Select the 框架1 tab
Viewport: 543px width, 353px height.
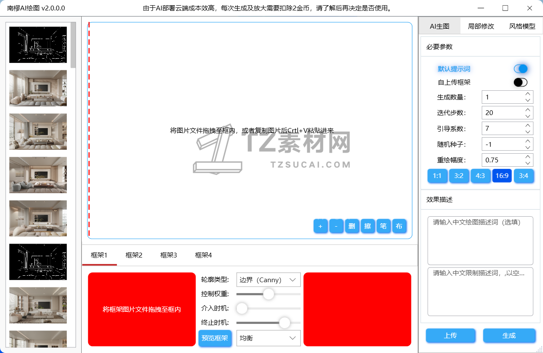(99, 255)
